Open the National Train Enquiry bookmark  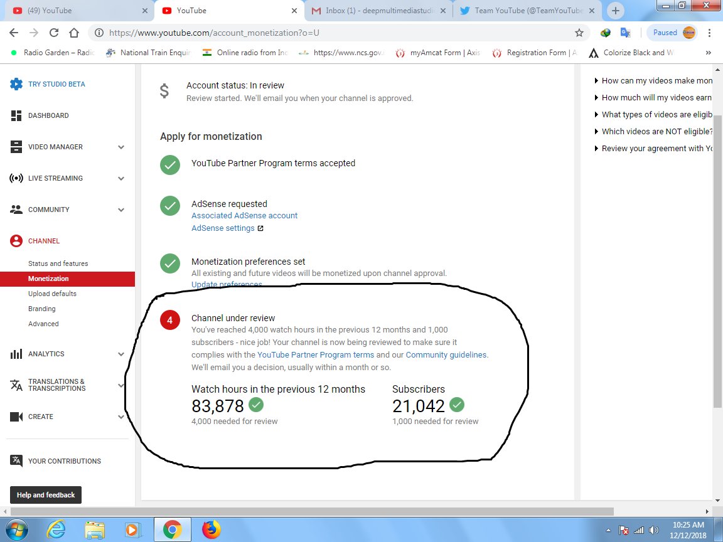click(147, 53)
